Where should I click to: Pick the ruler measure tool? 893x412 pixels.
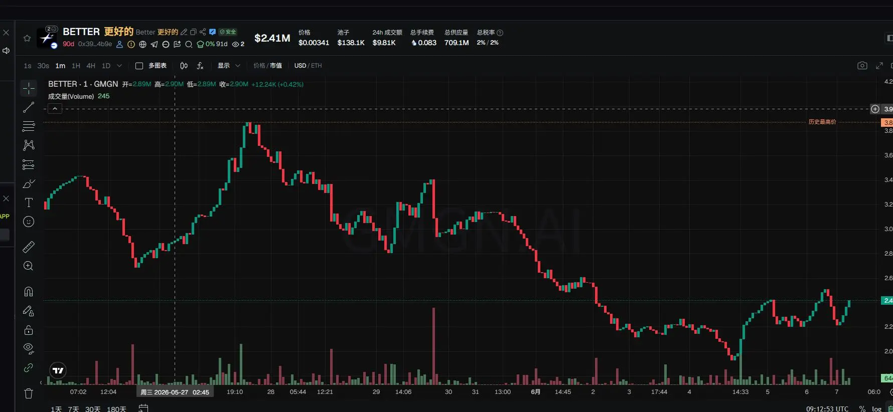point(29,247)
